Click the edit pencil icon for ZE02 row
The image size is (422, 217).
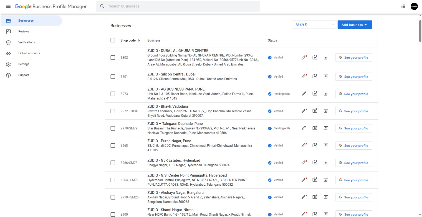(304, 58)
